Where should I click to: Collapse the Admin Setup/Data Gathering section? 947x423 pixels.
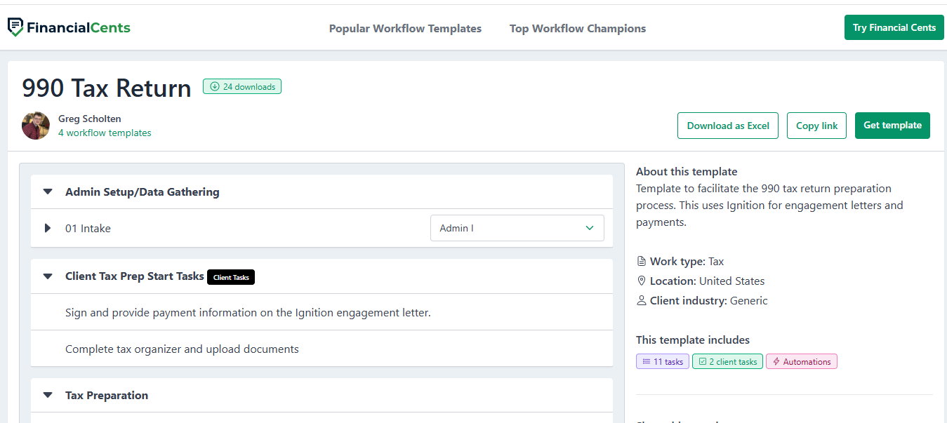tap(48, 192)
